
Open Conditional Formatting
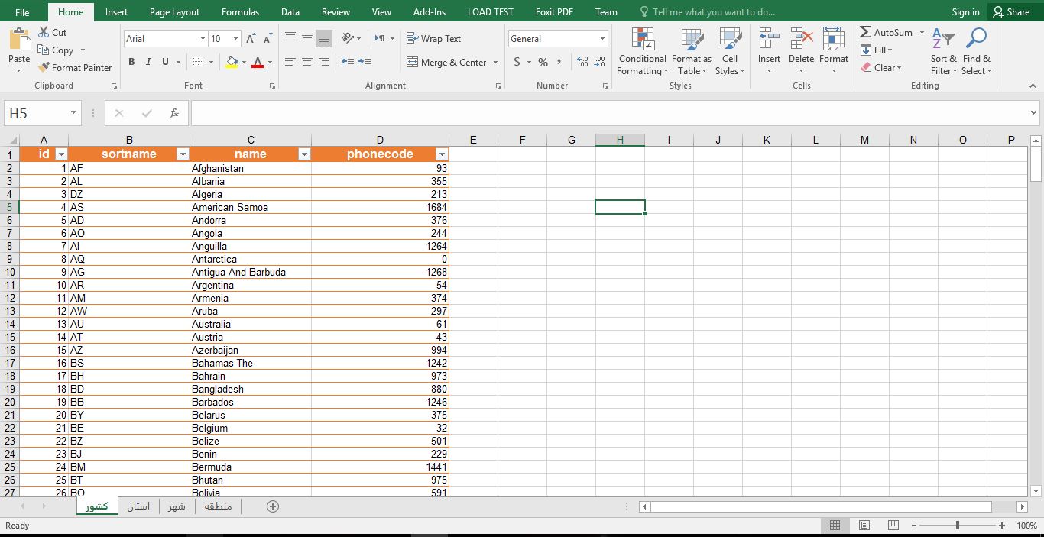643,51
